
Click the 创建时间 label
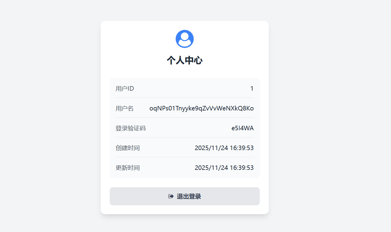point(128,148)
